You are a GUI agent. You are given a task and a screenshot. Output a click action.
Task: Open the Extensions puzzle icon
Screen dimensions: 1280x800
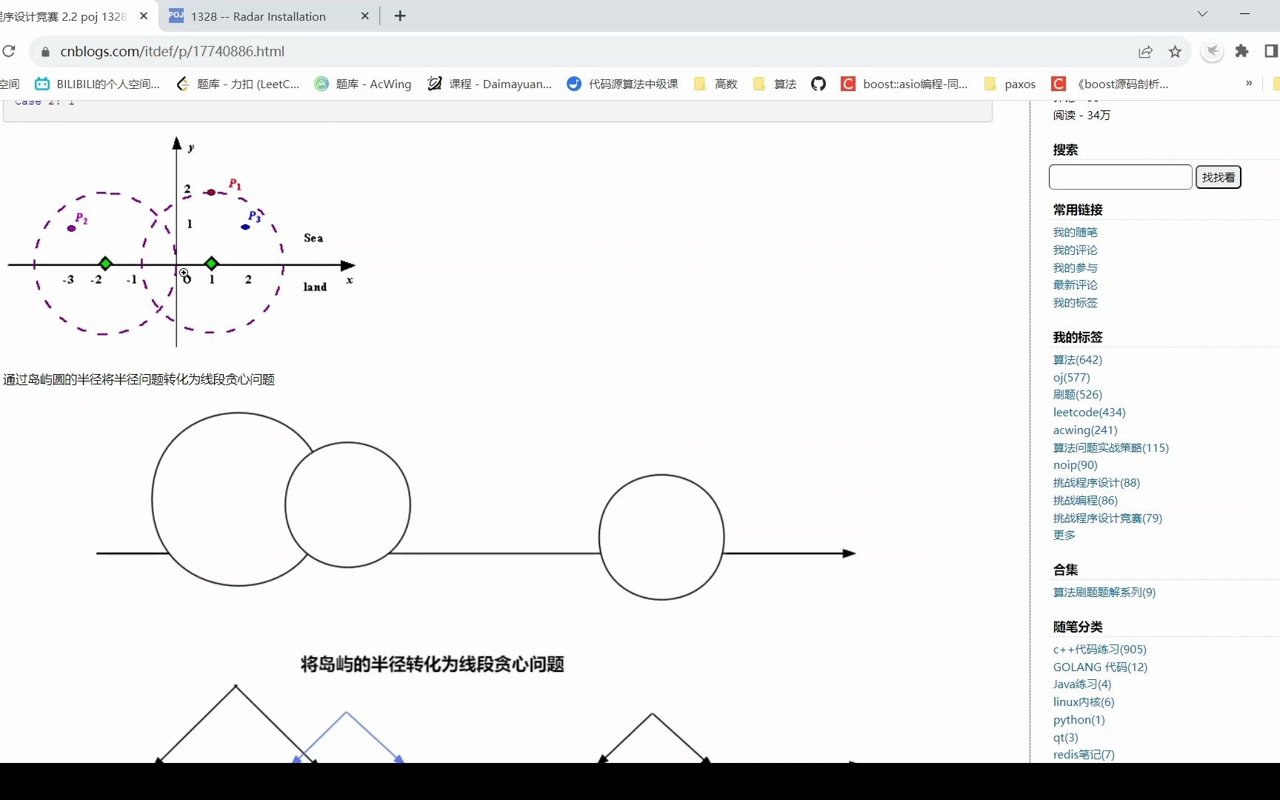[x=1241, y=51]
